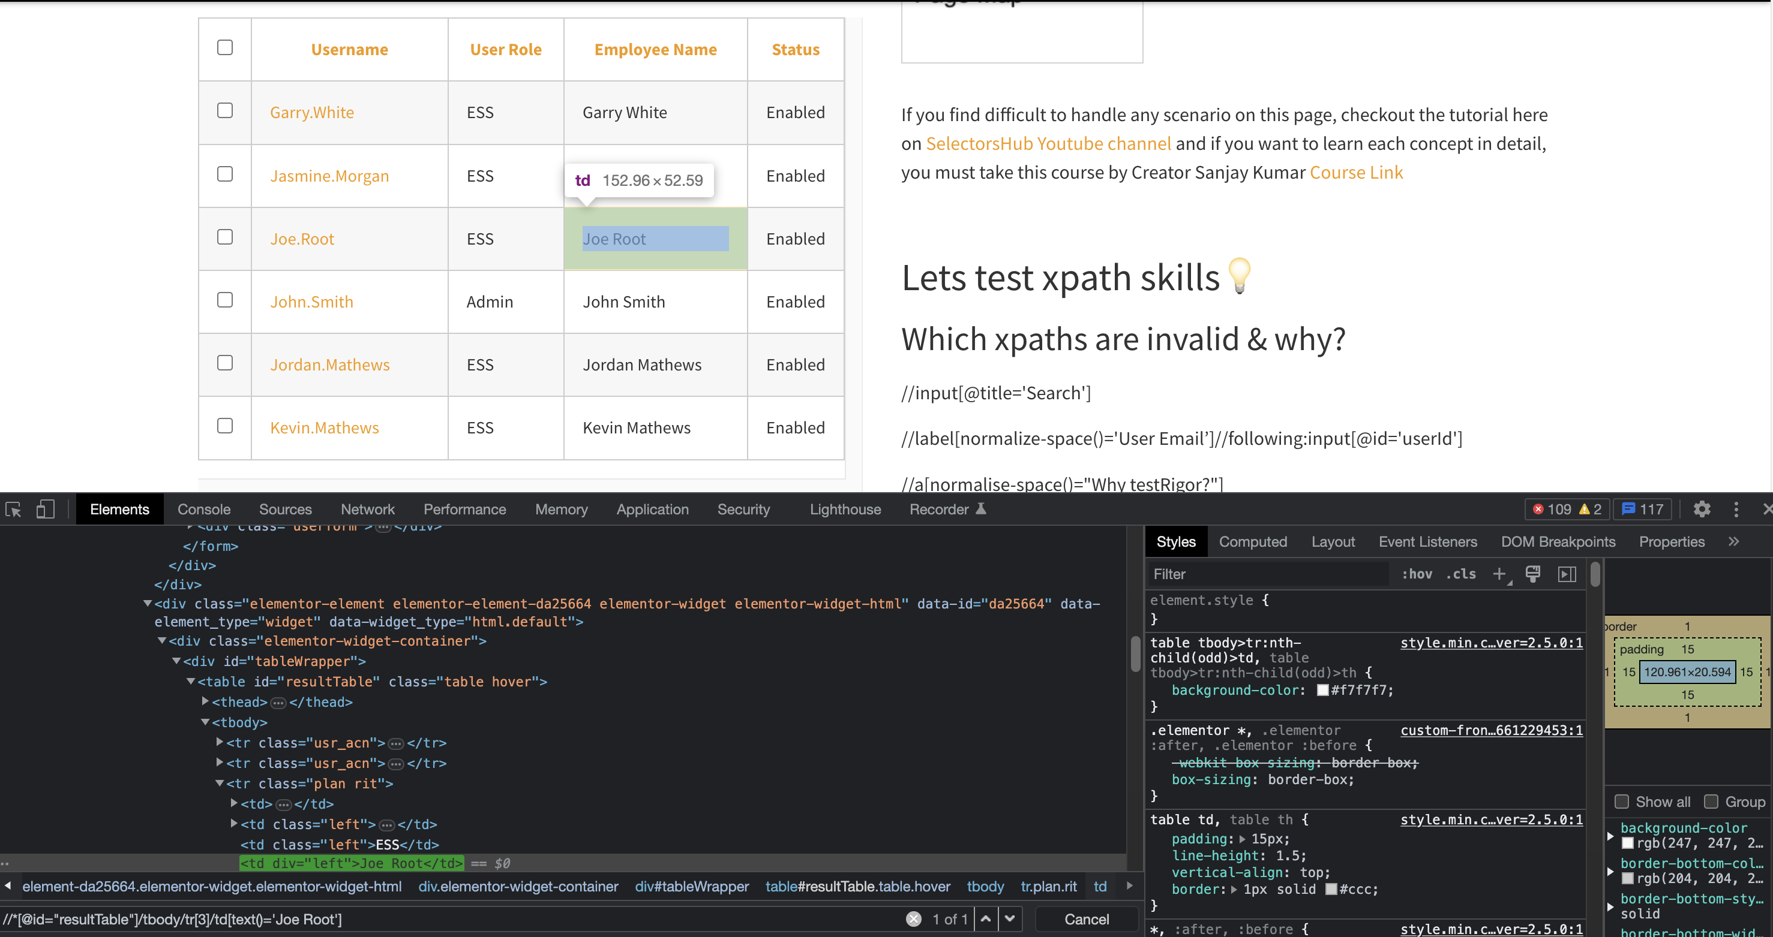The image size is (1773, 937).
Task: Select the td breadcrumb in Elements panel
Action: (x=1100, y=887)
